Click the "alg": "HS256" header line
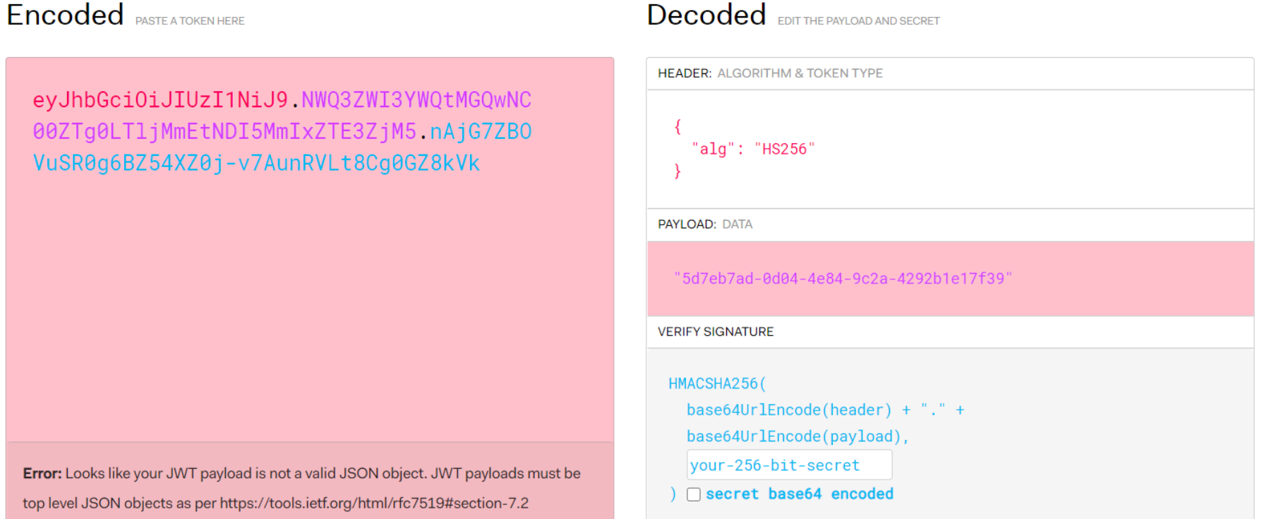This screenshot has height=519, width=1288. point(753,149)
